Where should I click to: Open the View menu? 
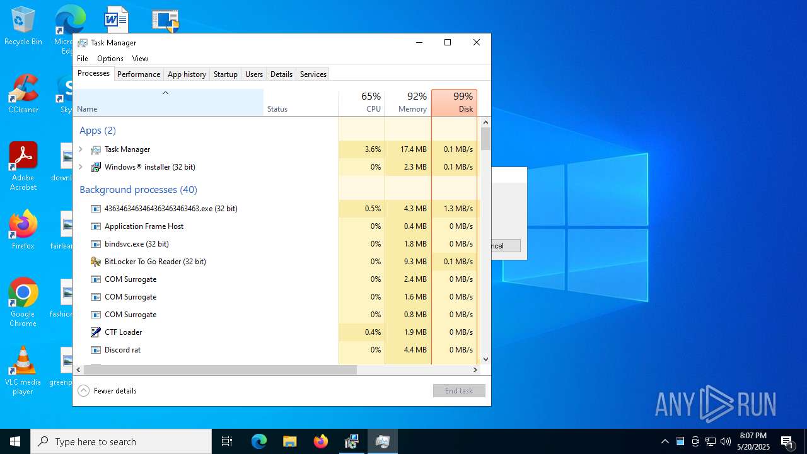[140, 59]
